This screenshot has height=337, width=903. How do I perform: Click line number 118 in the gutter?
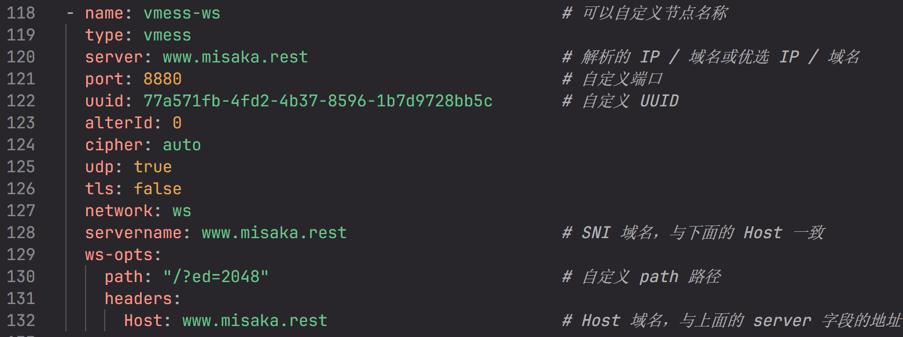(21, 13)
